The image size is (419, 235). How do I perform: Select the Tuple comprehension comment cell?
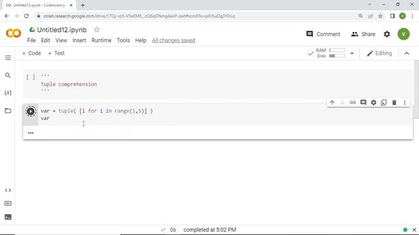click(218, 84)
